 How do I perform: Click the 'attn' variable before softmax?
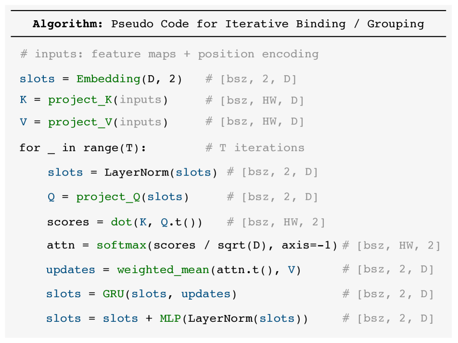tap(61, 245)
